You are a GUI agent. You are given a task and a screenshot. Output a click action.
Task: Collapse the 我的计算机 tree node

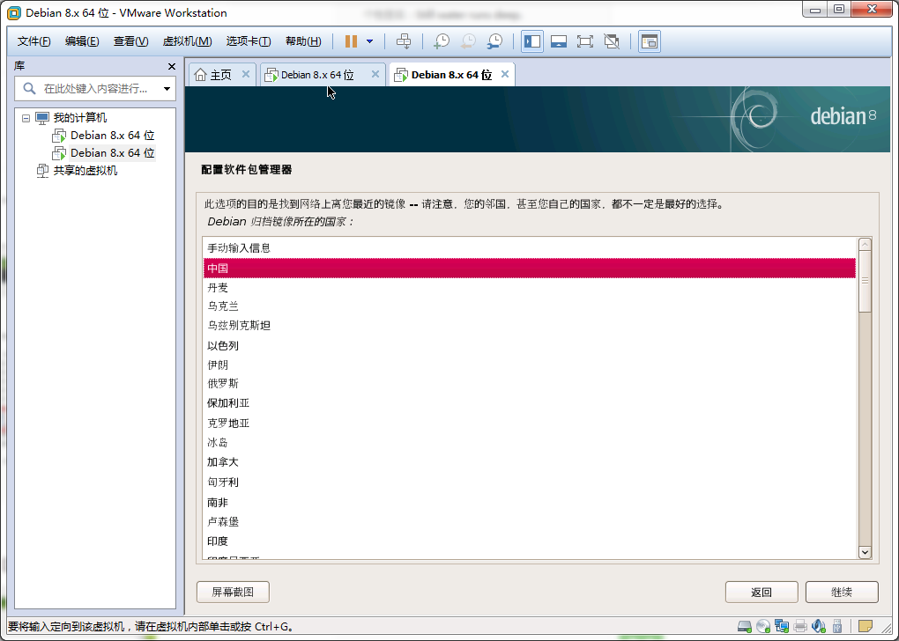[26, 118]
